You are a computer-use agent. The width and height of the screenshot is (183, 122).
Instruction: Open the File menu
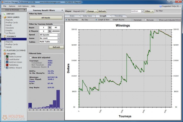pyautogui.click(x=5, y=6)
